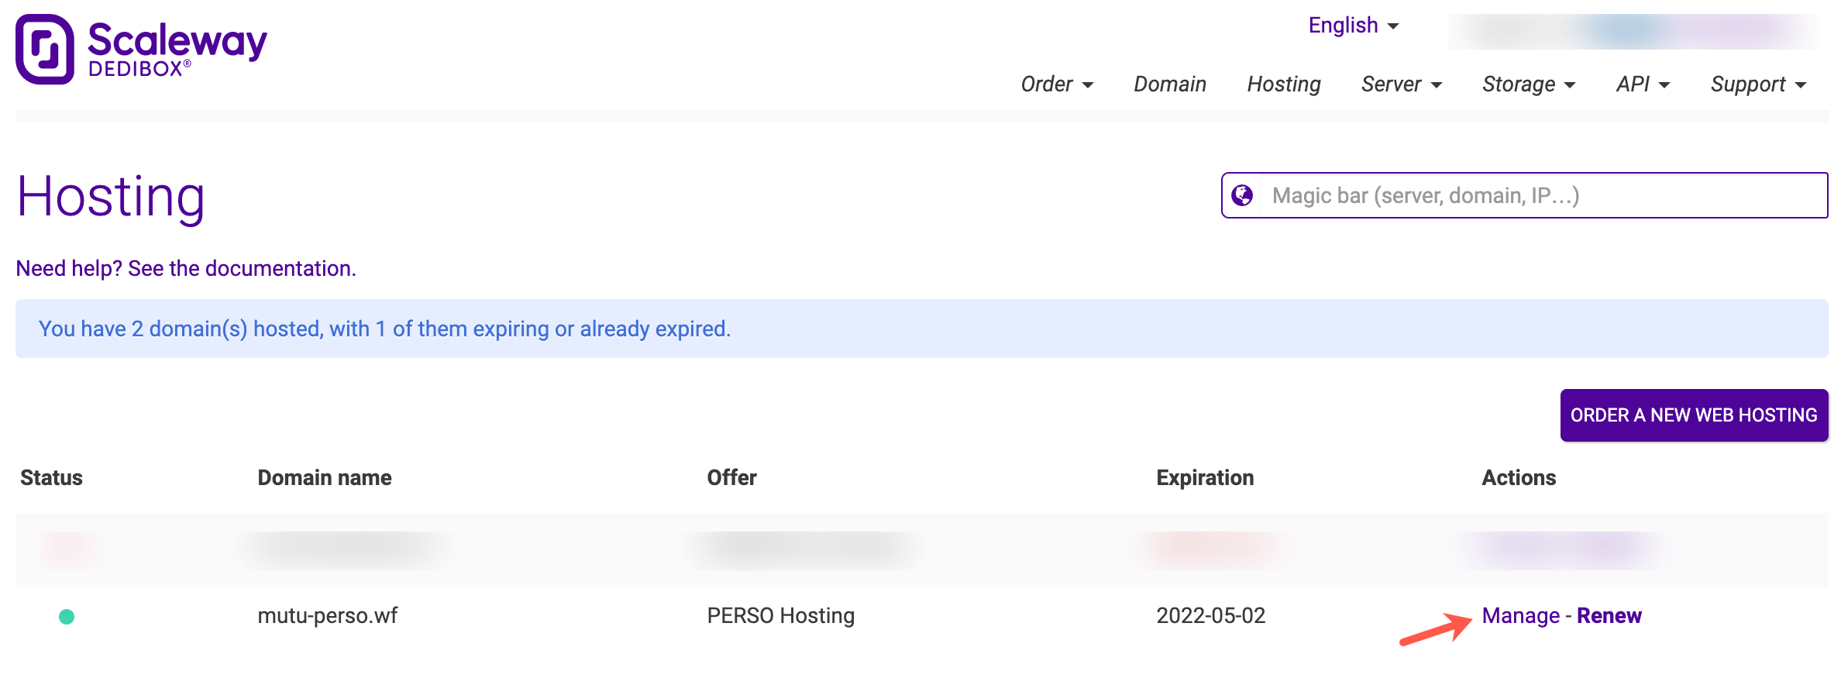
Task: Expand the API menu dropdown
Action: (1643, 84)
